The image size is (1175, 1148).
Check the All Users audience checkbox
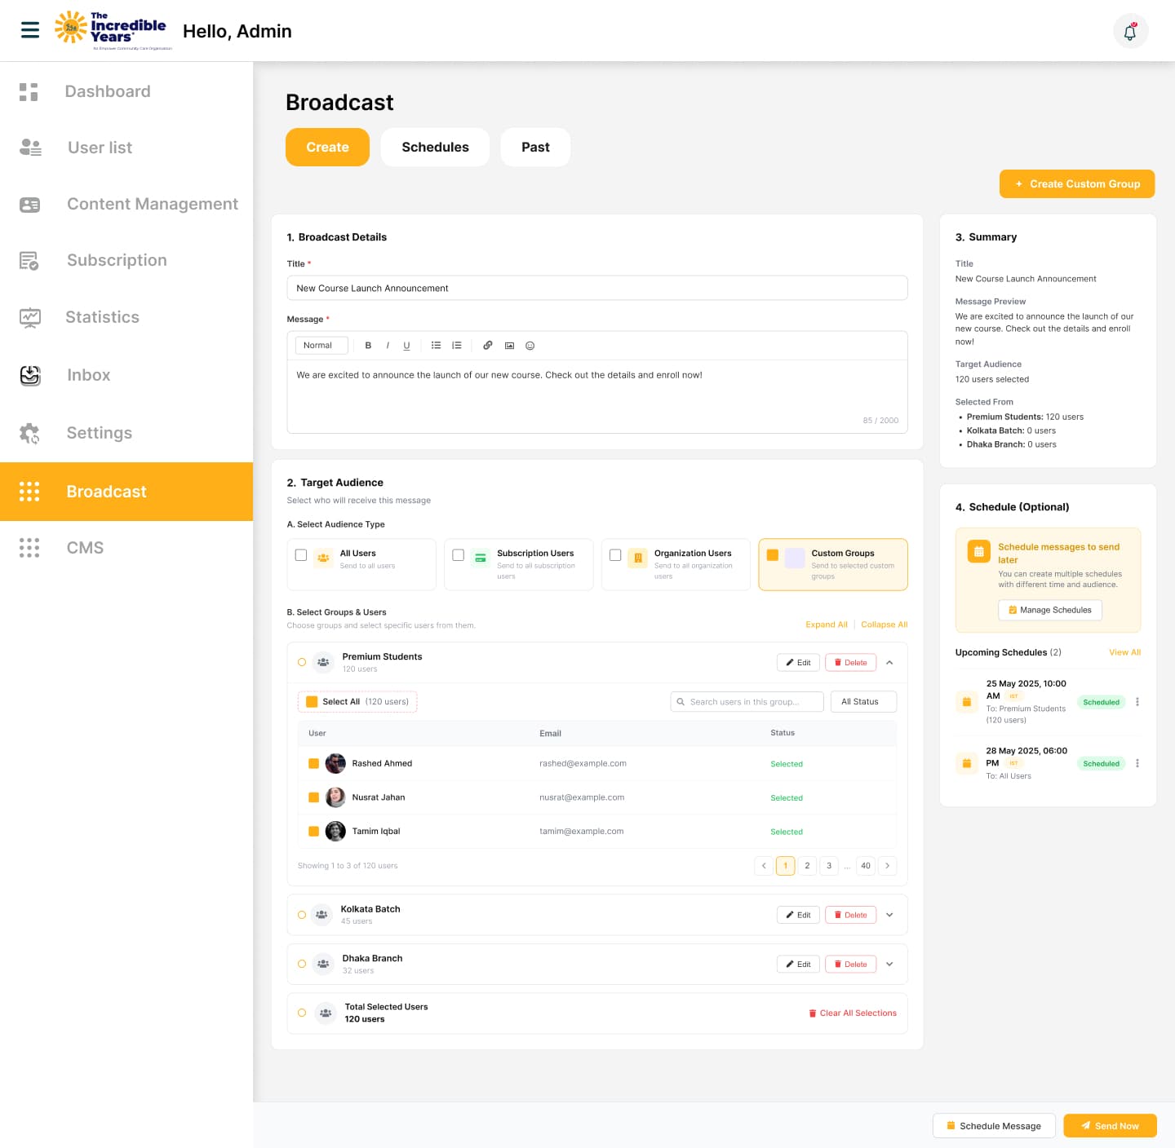(x=301, y=555)
